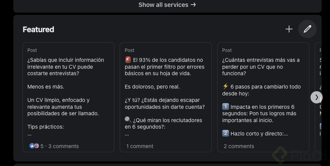Viewport: 330px width, 166px height.
Task: Click the lightning bolt emoji in third post
Action: [225, 87]
